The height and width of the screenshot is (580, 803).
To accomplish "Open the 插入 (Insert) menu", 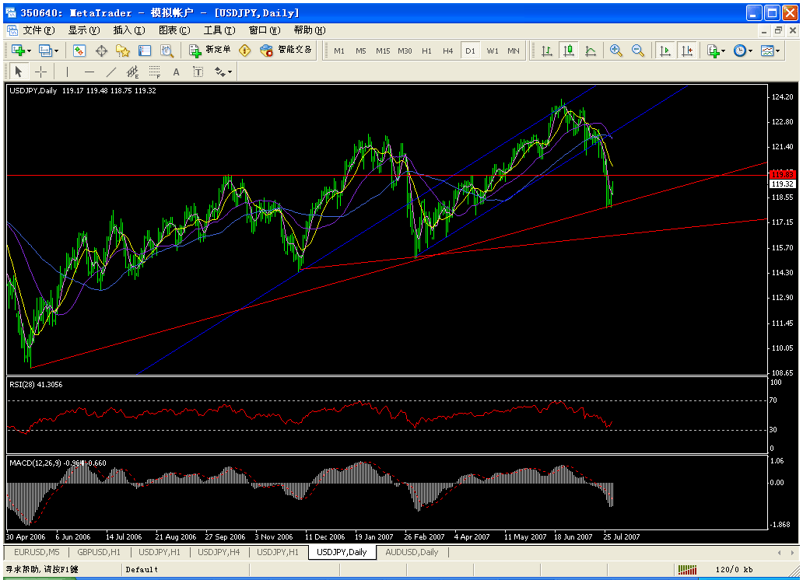I will tap(128, 30).
